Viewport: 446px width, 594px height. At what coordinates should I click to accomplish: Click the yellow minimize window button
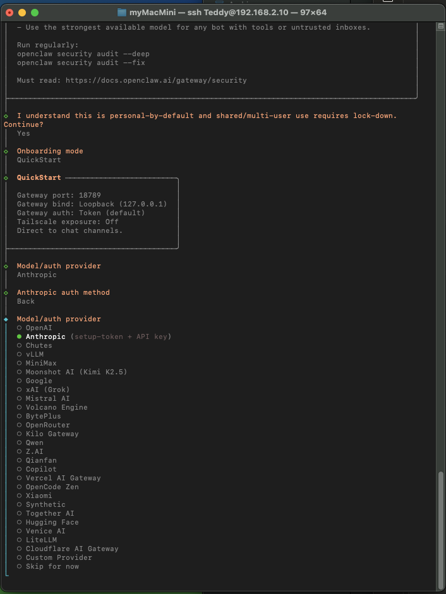coord(22,13)
